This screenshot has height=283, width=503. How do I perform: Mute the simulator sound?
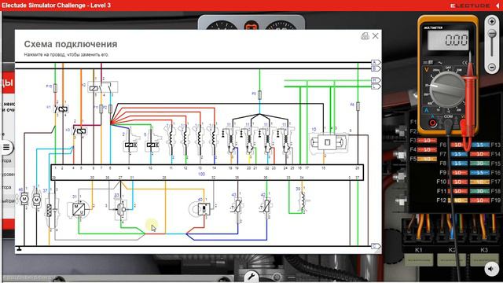pos(491,268)
